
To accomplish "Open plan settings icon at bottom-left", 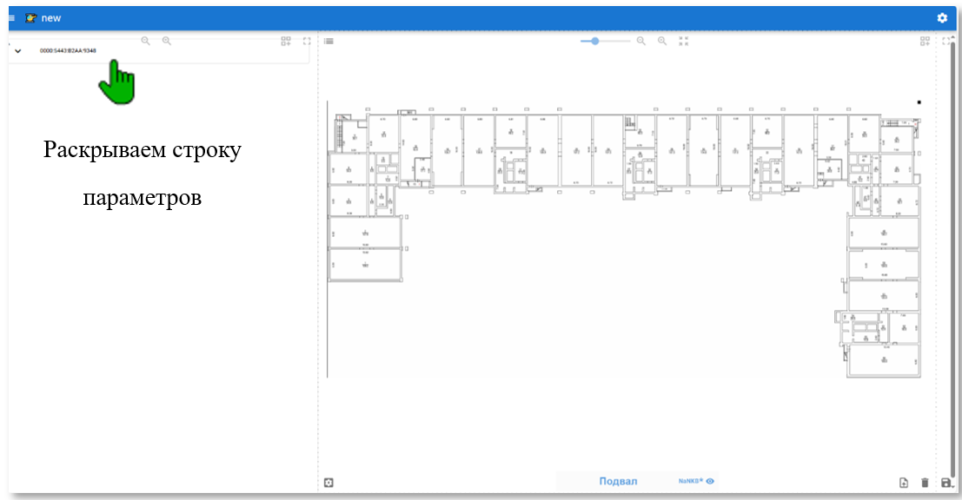I will pyautogui.click(x=328, y=483).
